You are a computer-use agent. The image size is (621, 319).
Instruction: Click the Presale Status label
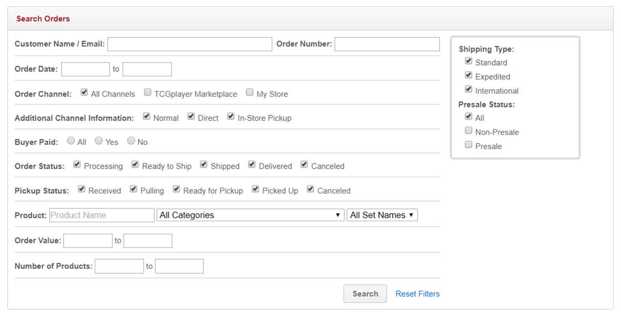pyautogui.click(x=486, y=104)
